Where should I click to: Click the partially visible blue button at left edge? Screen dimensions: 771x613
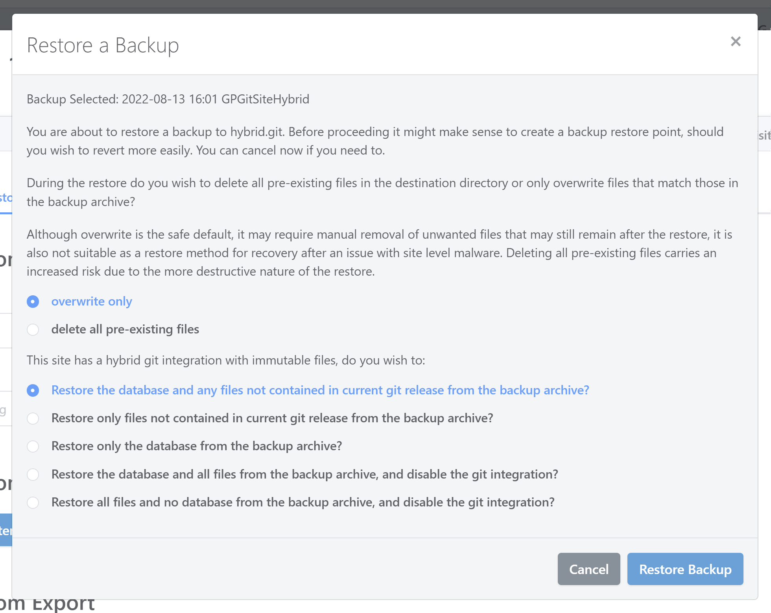pyautogui.click(x=6, y=530)
